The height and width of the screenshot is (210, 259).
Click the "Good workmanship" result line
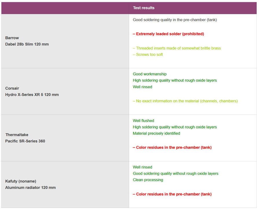(x=150, y=74)
